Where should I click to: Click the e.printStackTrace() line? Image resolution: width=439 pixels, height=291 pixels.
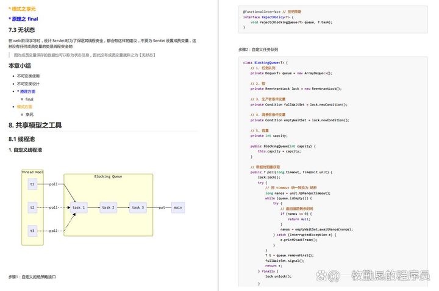(299, 240)
